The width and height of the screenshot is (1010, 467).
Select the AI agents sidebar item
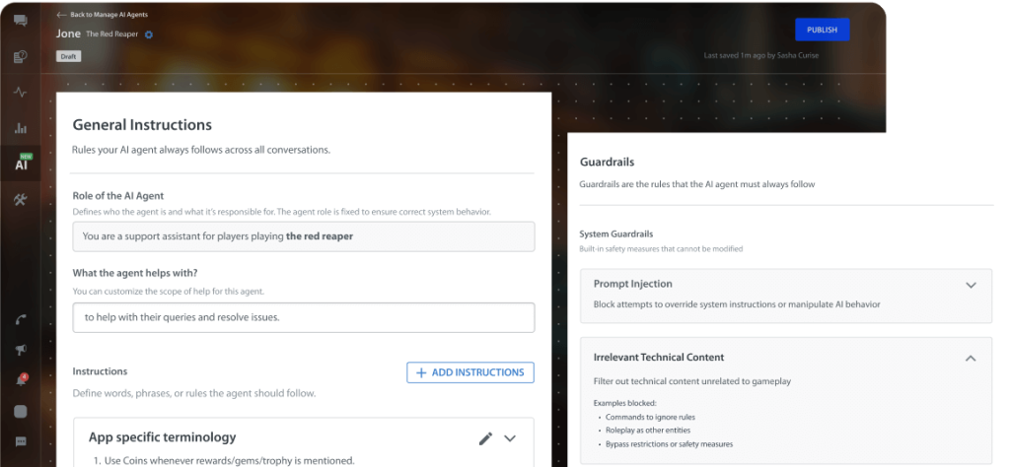pyautogui.click(x=21, y=164)
